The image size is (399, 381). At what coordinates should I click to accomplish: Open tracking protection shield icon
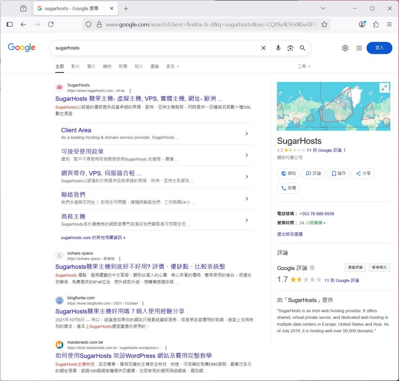coord(88,24)
